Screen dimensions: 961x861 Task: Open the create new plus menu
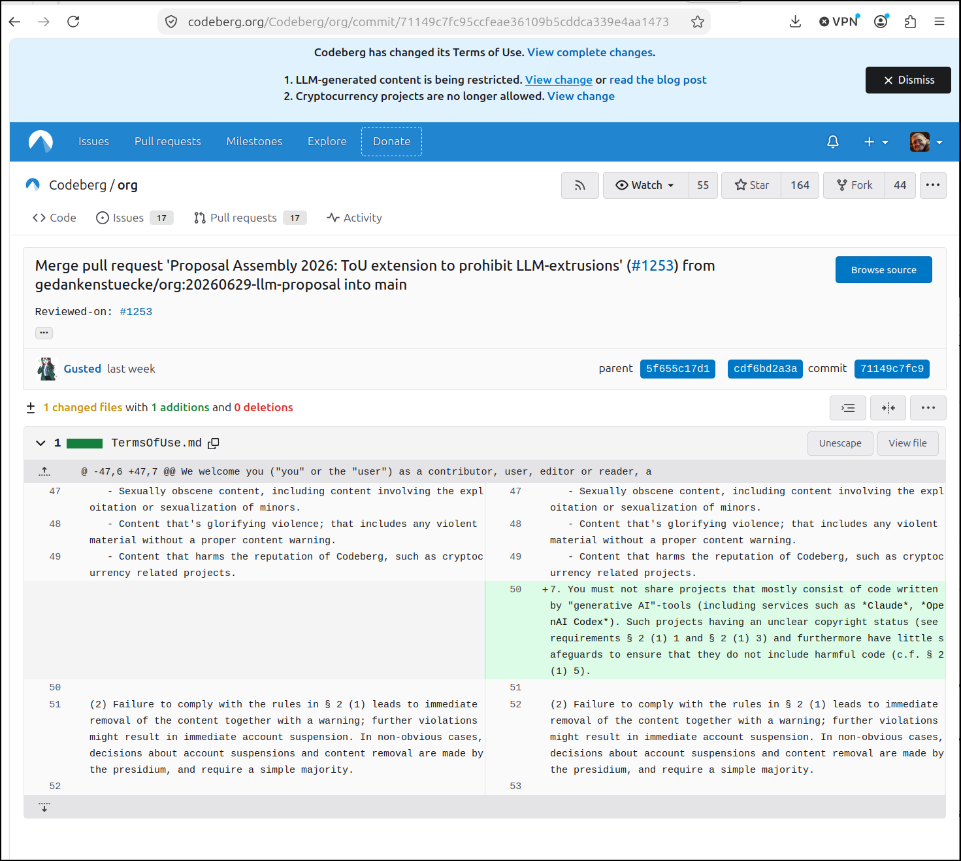(876, 142)
